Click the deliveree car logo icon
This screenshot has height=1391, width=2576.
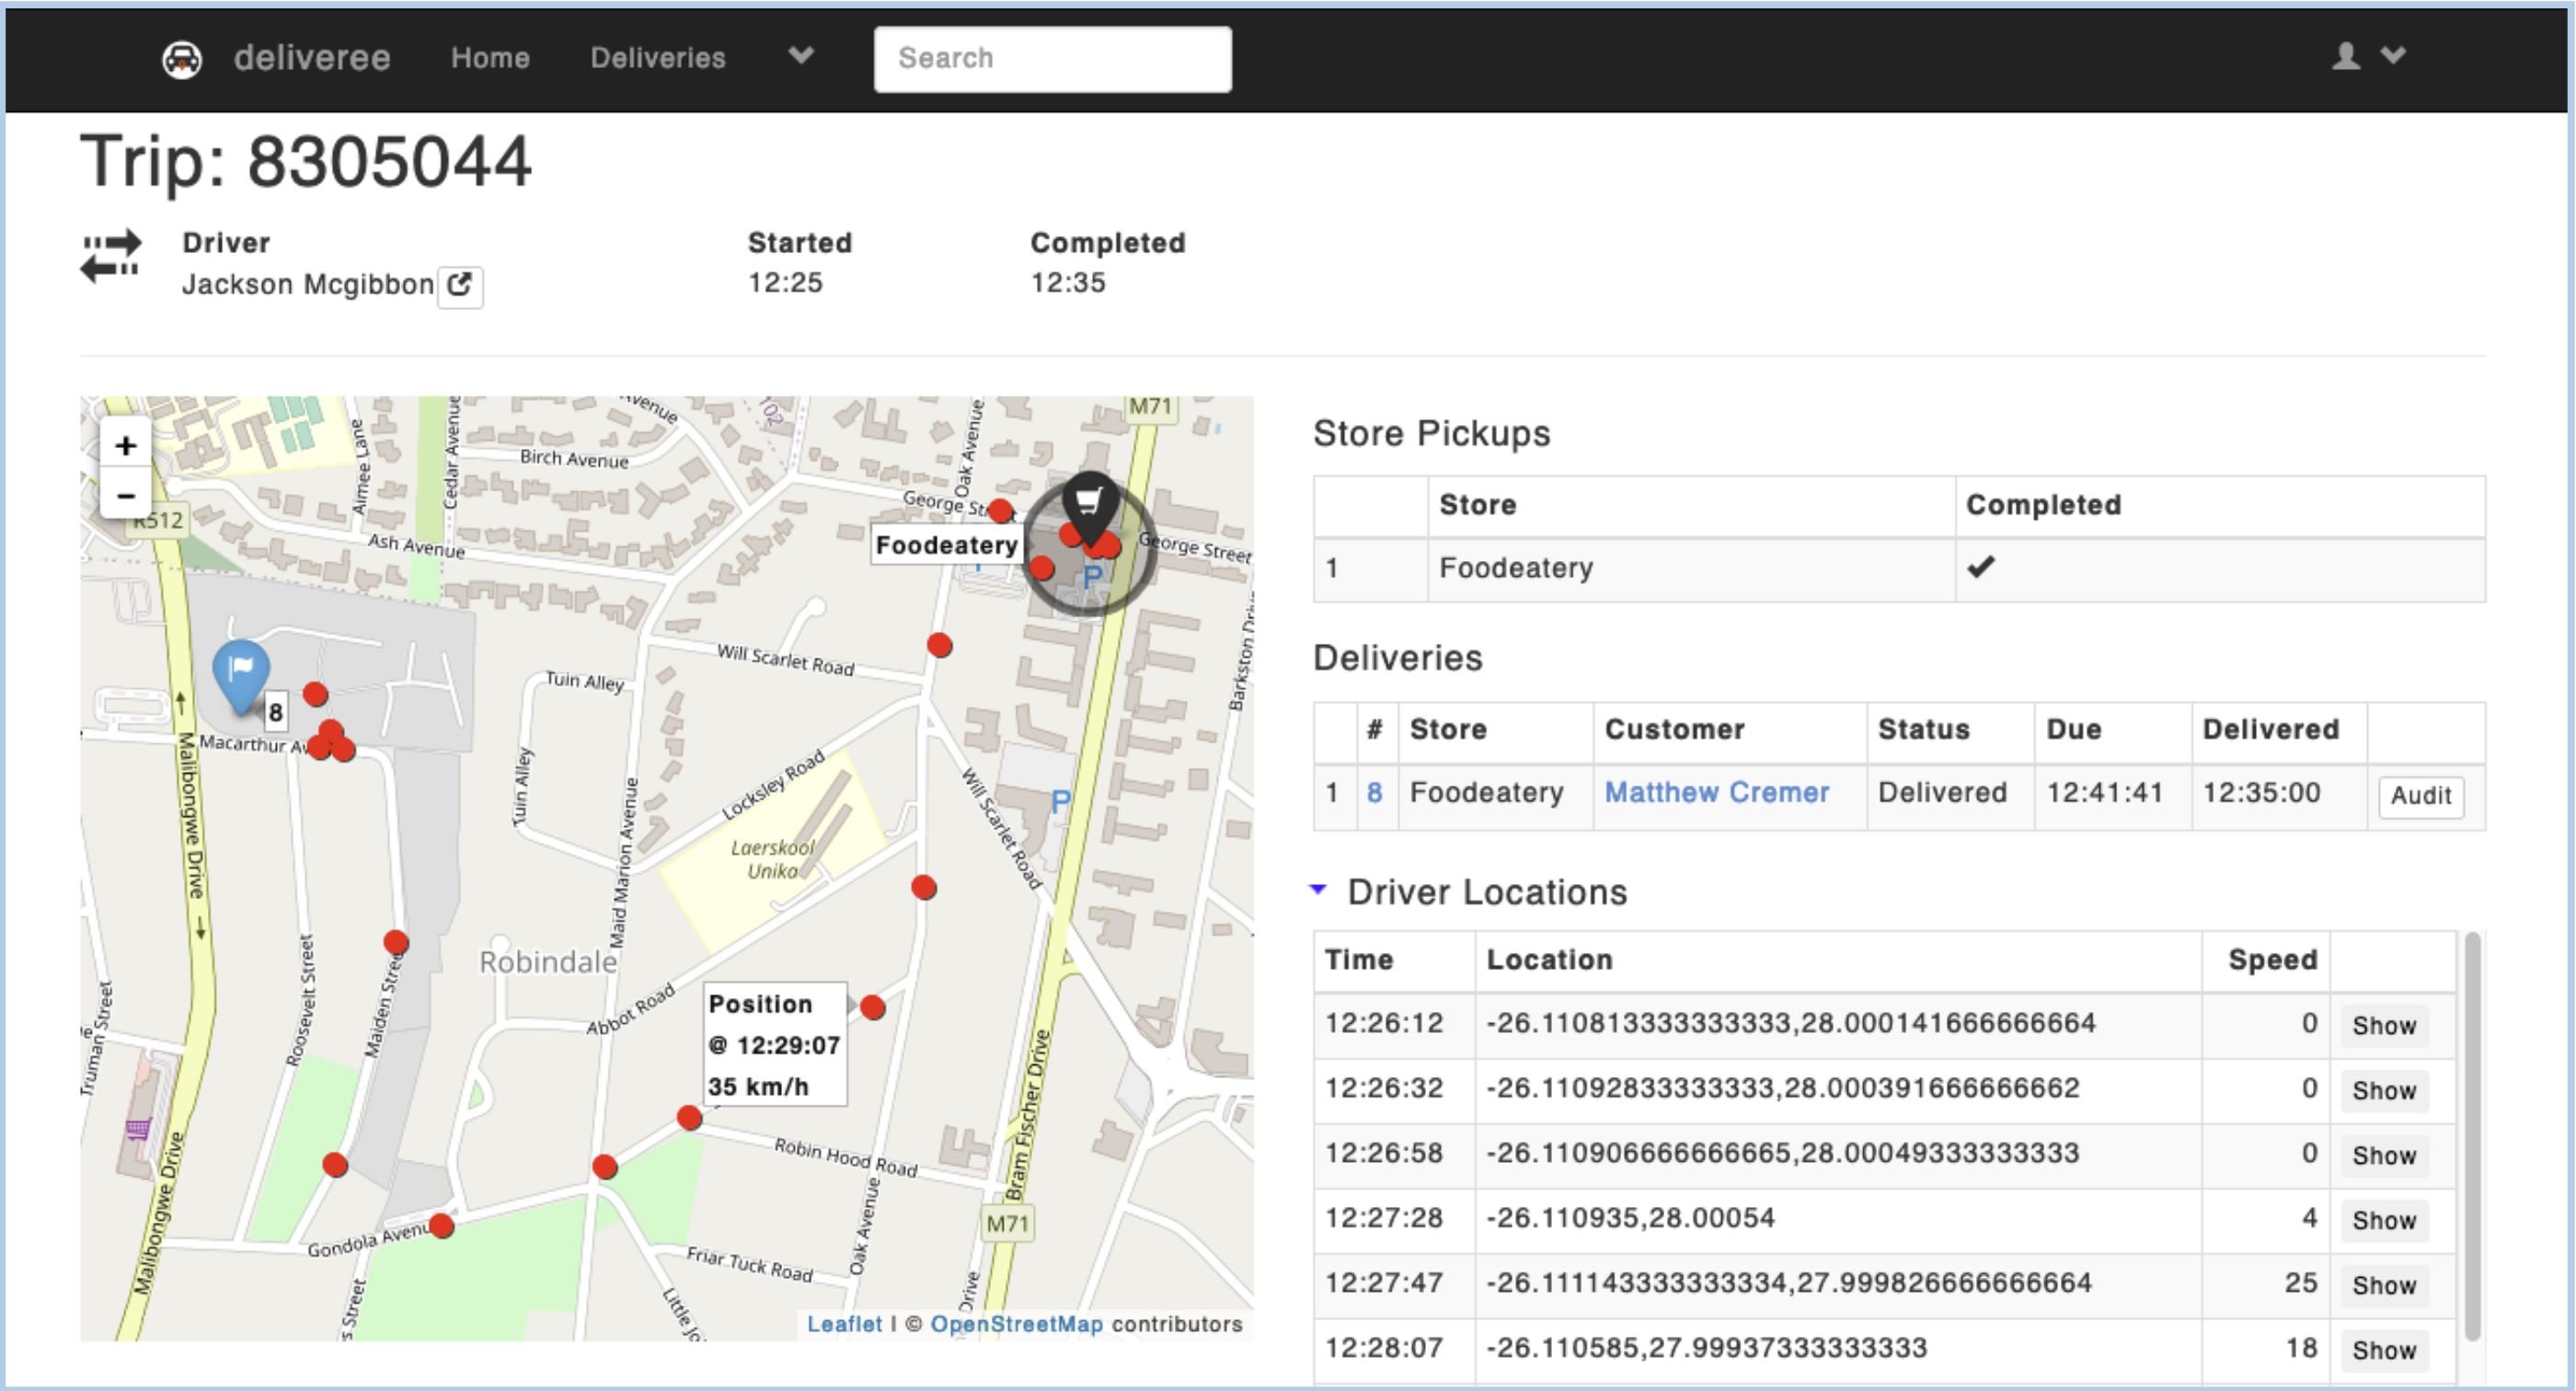pyautogui.click(x=182, y=59)
